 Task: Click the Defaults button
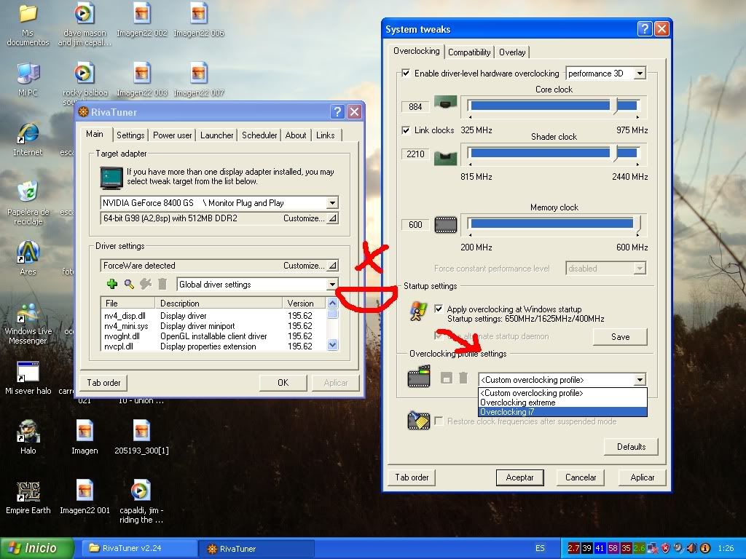pos(632,446)
